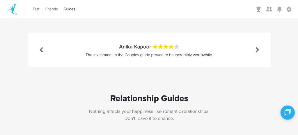The height and width of the screenshot is (135, 298).
Task: Open settings via the gear icon
Action: (x=289, y=9)
